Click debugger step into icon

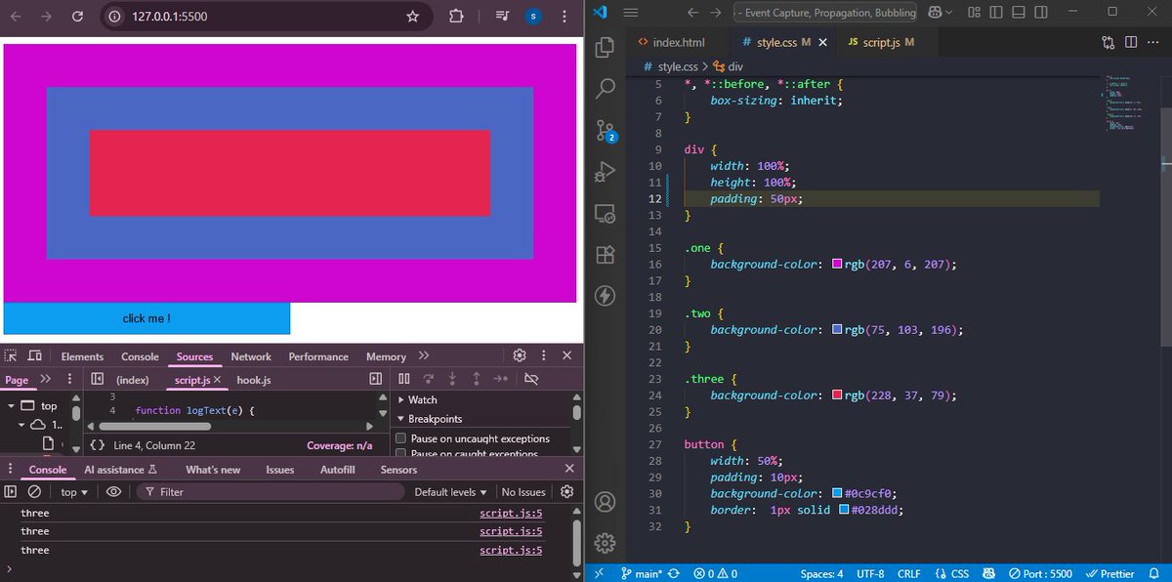pyautogui.click(x=452, y=379)
